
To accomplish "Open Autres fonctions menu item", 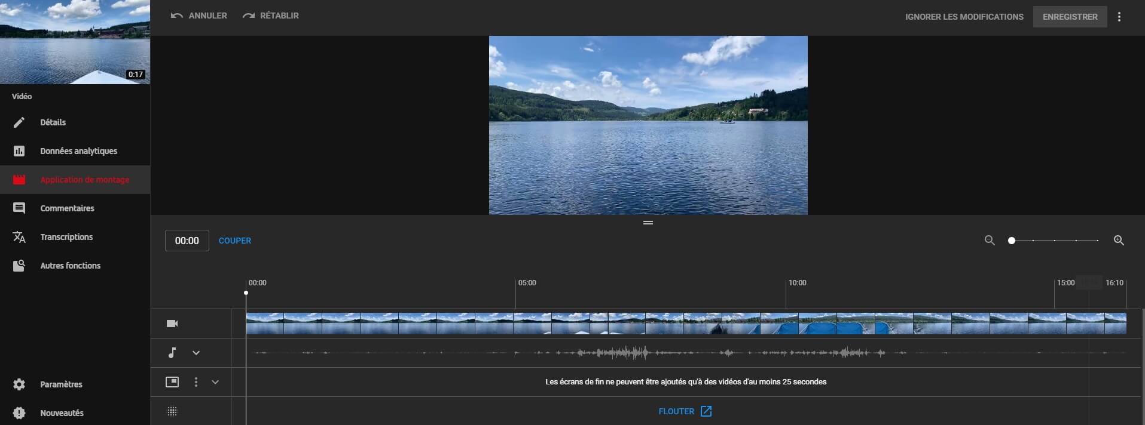I will click(75, 266).
